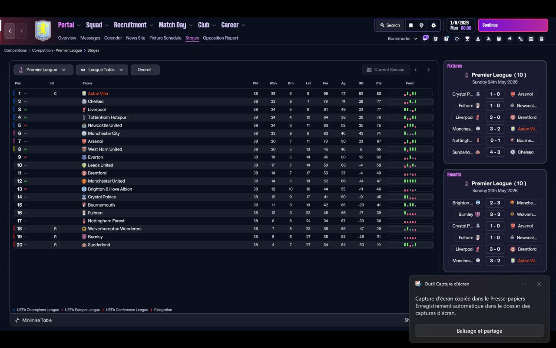556x348 pixels.
Task: Switch to the News Site tab
Action: click(136, 38)
